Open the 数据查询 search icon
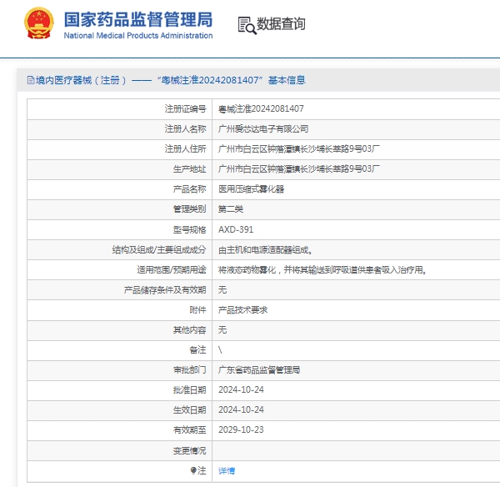Screen dimensions: 500x487 click(247, 25)
